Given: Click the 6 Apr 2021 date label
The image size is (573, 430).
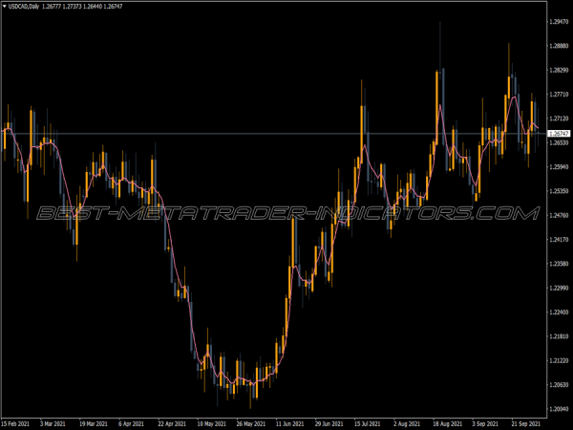Looking at the screenshot, I should [131, 423].
